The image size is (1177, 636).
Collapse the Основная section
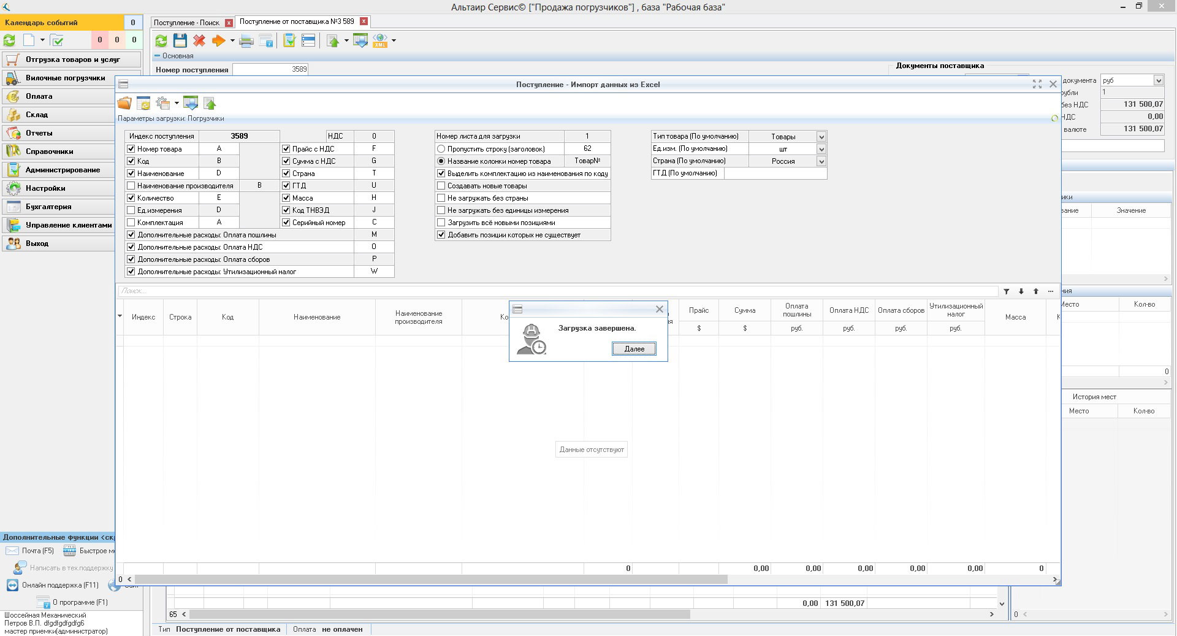(x=158, y=56)
